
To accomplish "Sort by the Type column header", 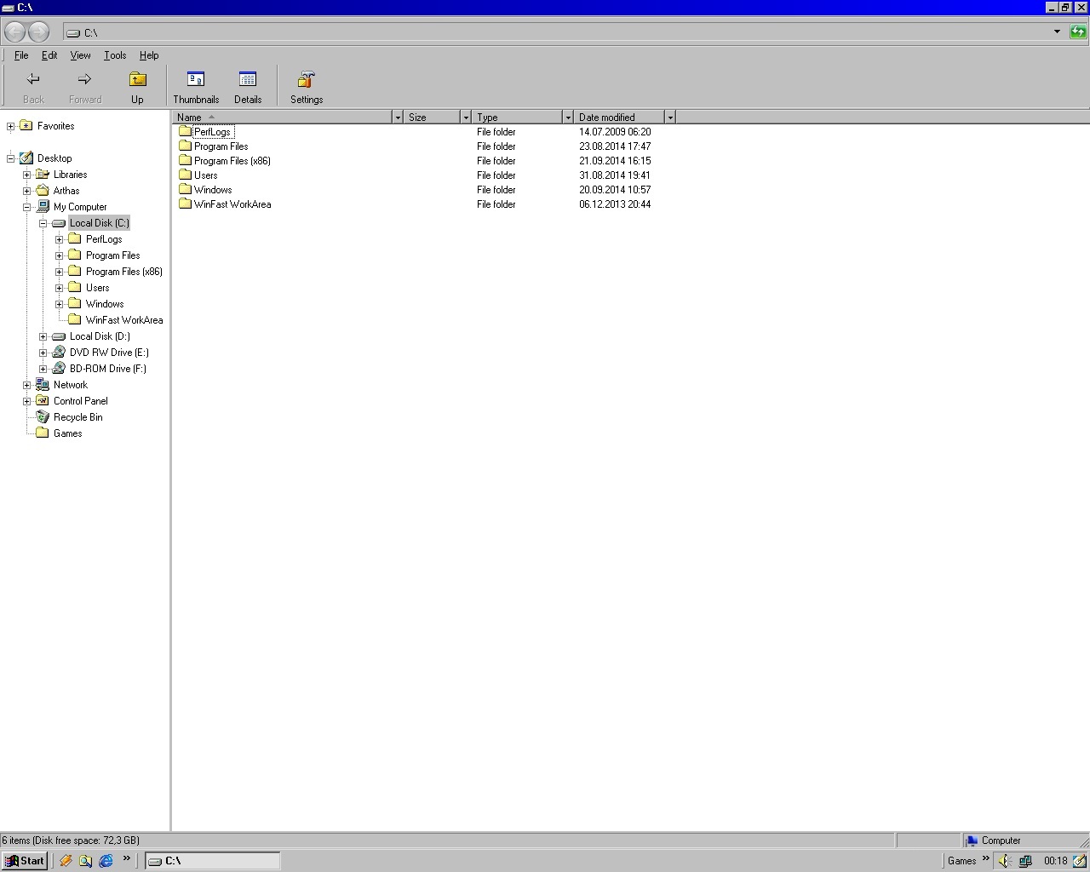I will click(x=517, y=117).
